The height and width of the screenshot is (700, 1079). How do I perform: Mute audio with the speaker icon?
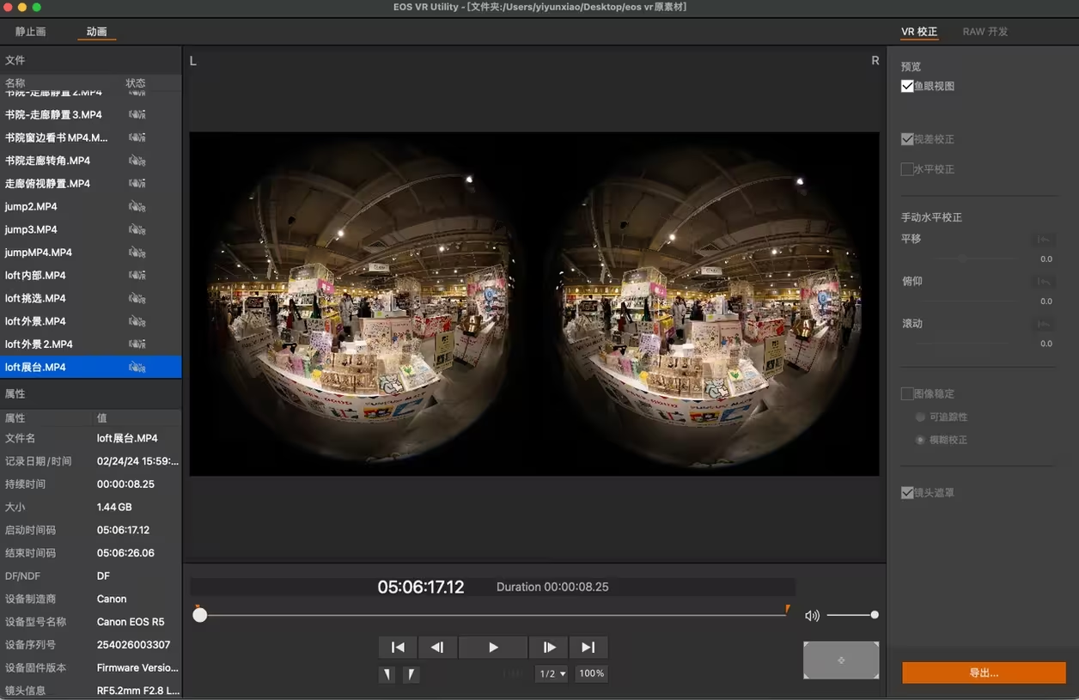[x=812, y=615]
